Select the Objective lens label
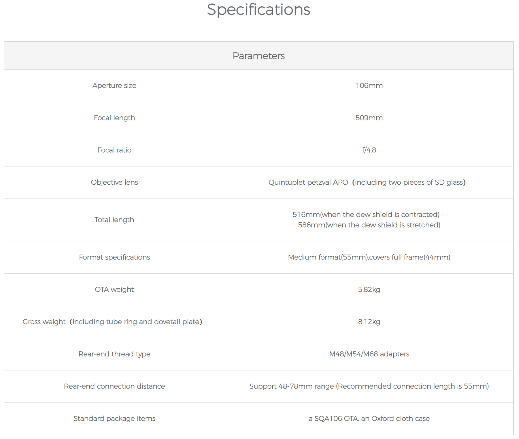This screenshot has width=519, height=439. coord(114,182)
